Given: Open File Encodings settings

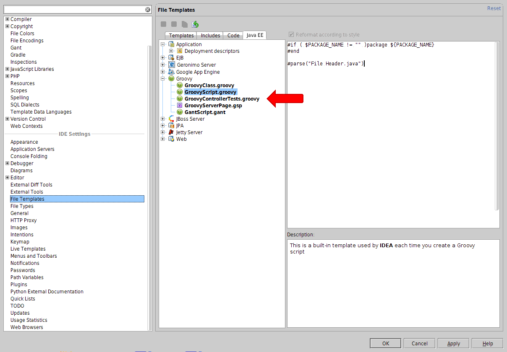Looking at the screenshot, I should pyautogui.click(x=27, y=41).
